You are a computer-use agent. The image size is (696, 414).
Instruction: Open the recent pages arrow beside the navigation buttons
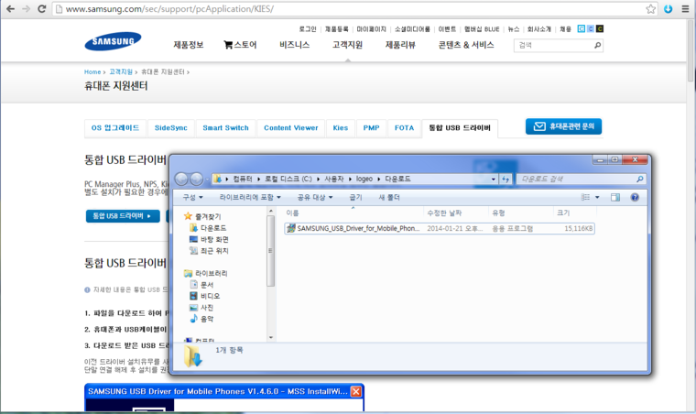207,180
